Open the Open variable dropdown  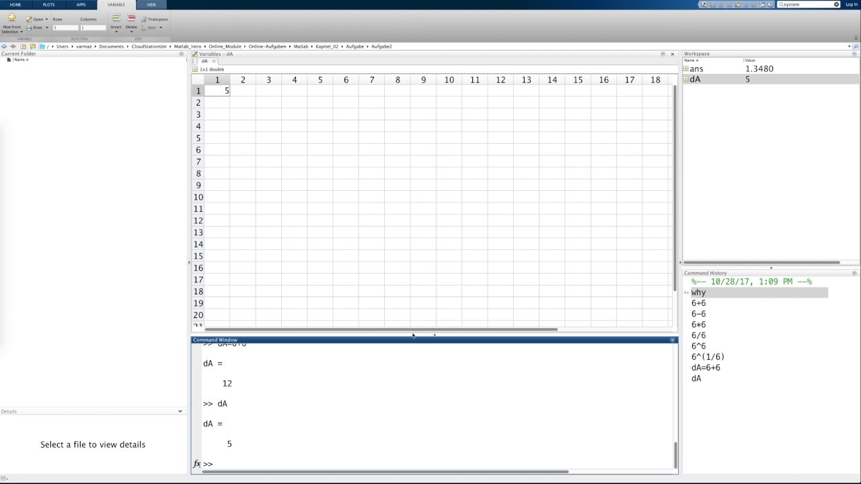point(37,19)
